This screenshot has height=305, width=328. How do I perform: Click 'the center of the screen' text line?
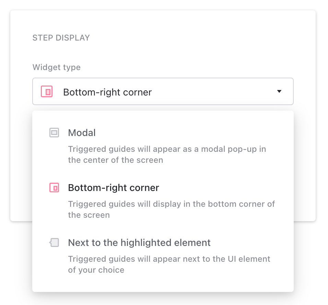pyautogui.click(x=116, y=160)
